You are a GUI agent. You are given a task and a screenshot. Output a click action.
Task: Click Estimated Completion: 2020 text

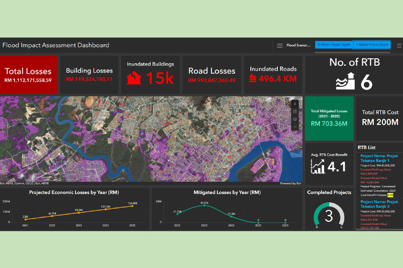[377, 191]
